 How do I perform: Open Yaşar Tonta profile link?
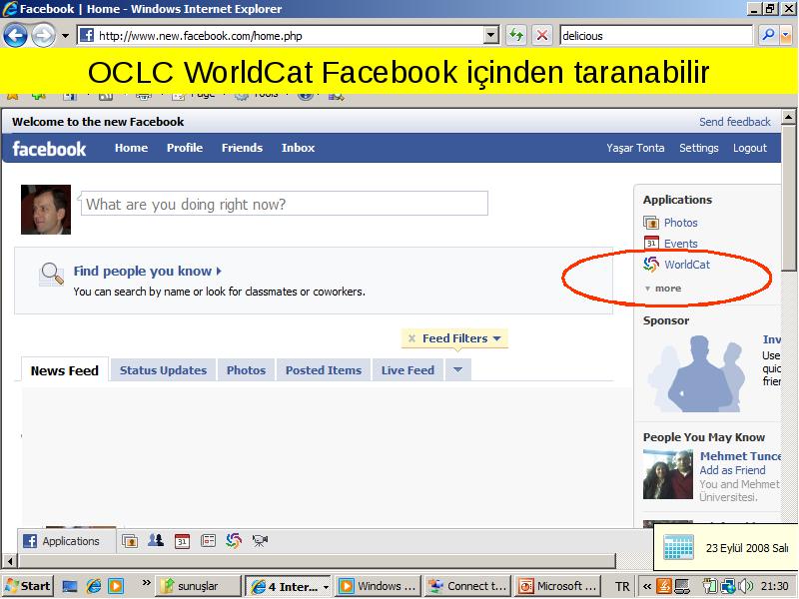pos(635,148)
